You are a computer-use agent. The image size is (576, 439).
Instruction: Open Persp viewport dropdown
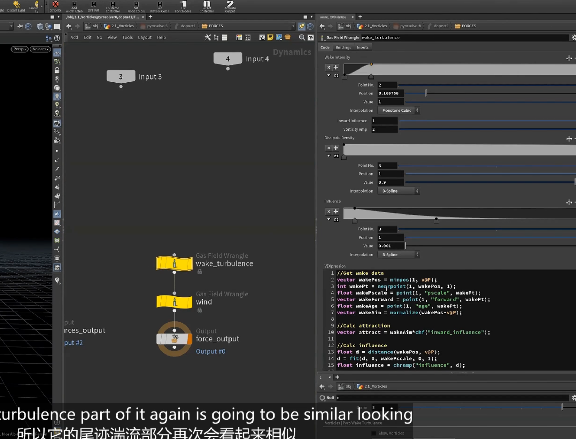click(x=19, y=49)
